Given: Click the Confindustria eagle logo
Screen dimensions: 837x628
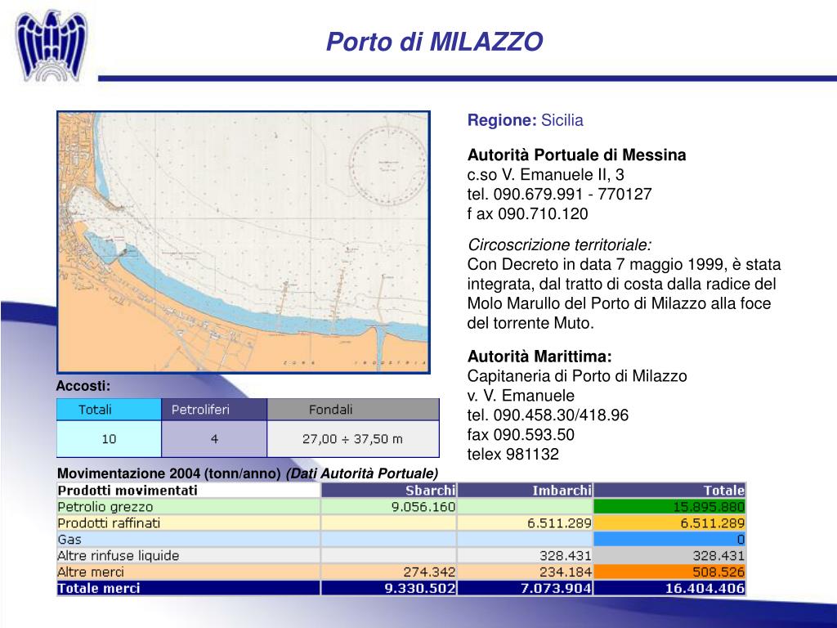Looking at the screenshot, I should [x=51, y=46].
